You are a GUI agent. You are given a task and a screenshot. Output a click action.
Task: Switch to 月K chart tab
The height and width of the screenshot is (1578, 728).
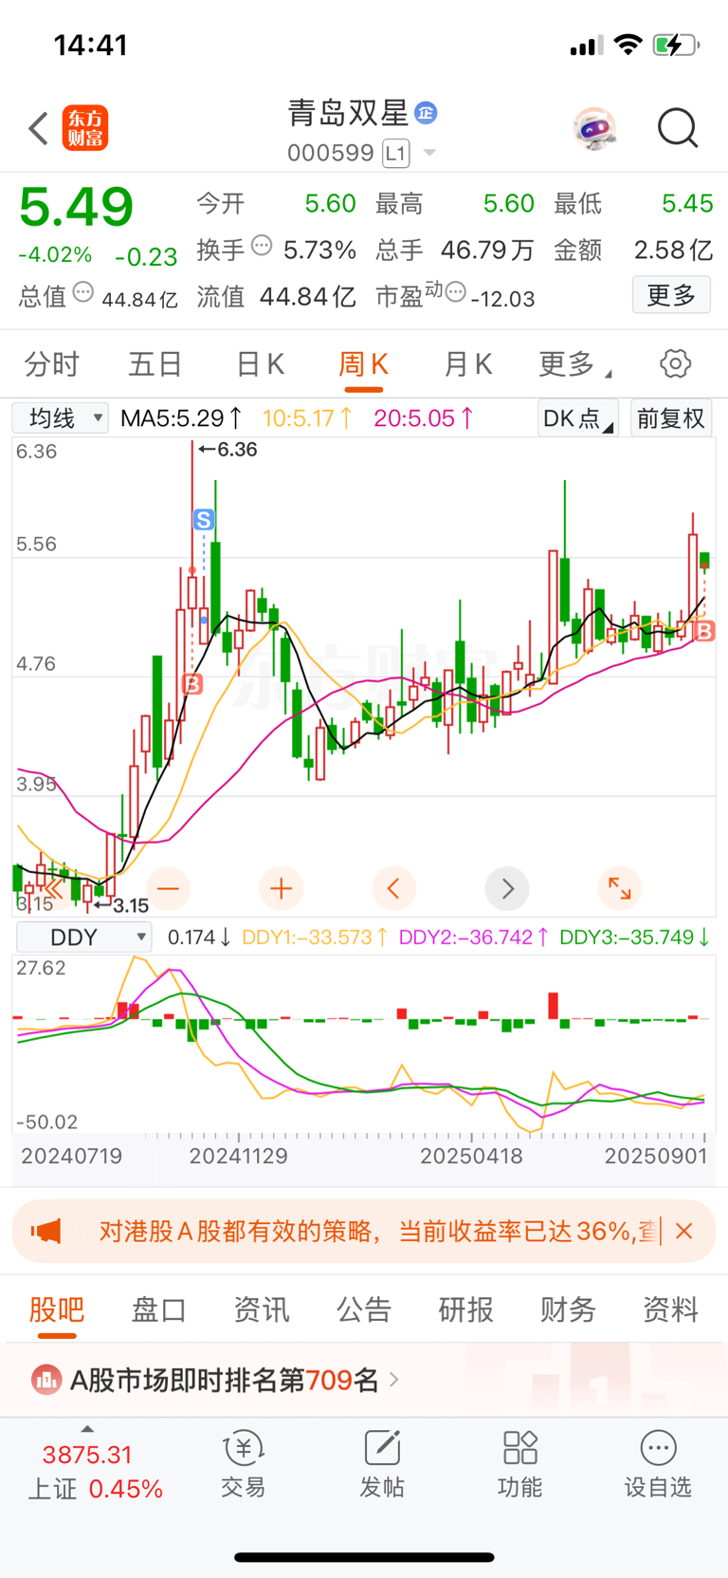(467, 364)
